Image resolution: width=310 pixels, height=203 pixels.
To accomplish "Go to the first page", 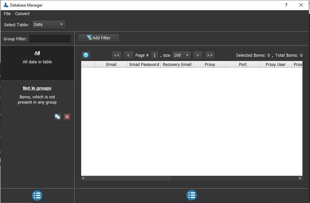I will click(117, 55).
